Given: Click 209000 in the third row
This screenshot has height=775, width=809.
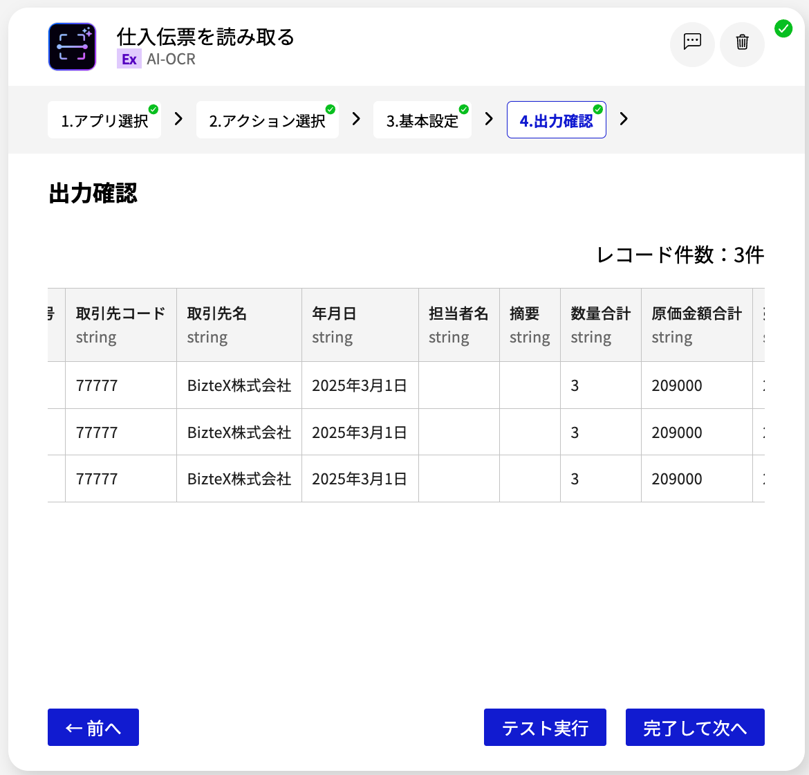Looking at the screenshot, I should (x=676, y=479).
